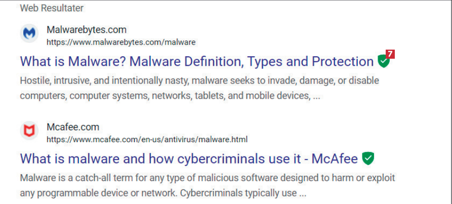Click the "Web Resultater" heading
The height and width of the screenshot is (204, 452).
(52, 8)
